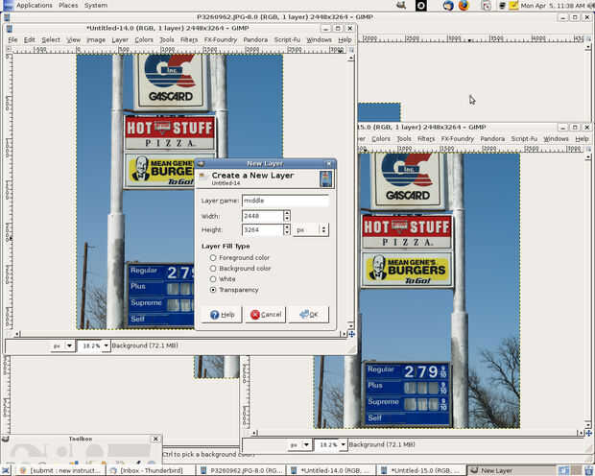Click the Width input field
The height and width of the screenshot is (476, 595).
click(263, 216)
